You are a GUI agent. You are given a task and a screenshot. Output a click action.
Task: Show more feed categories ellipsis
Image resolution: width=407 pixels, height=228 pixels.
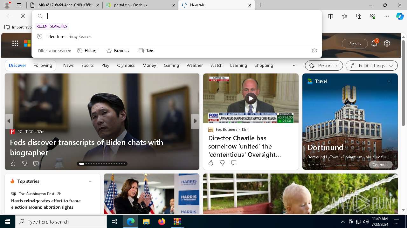point(295,66)
